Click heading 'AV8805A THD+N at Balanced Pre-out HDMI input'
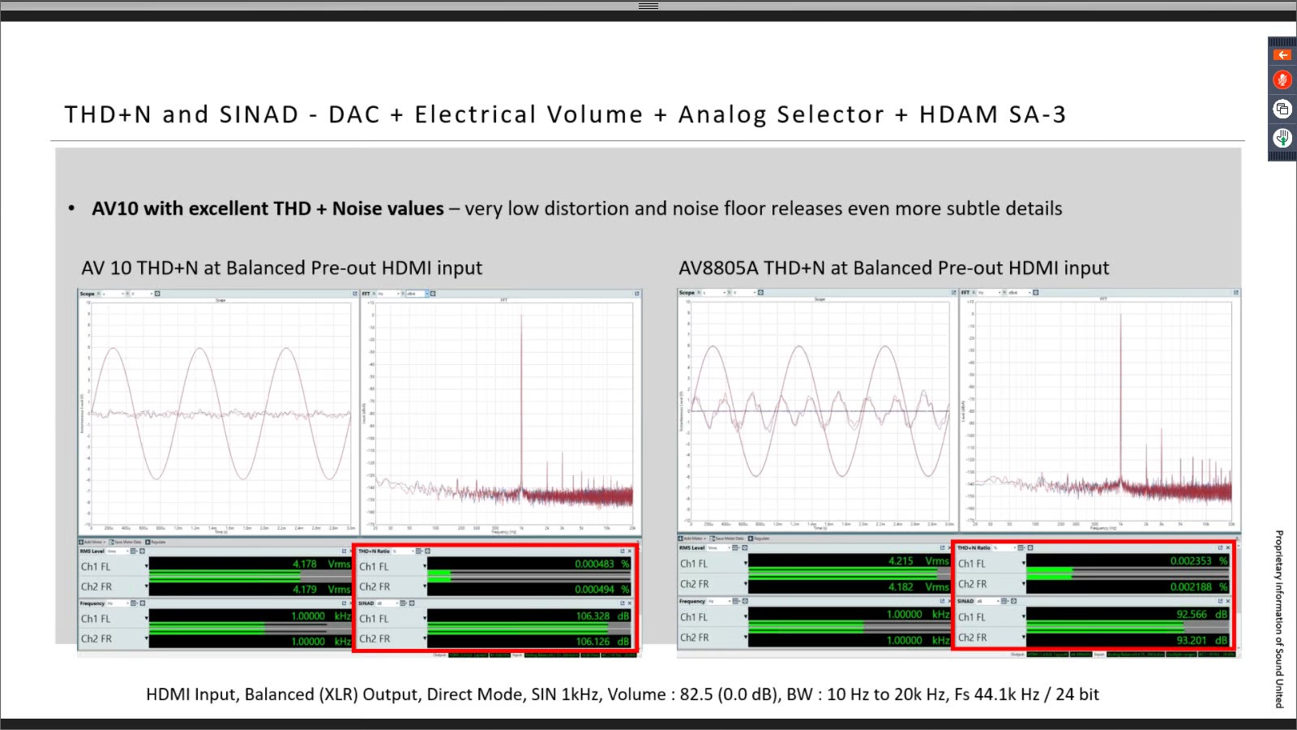1297x730 pixels. [894, 268]
